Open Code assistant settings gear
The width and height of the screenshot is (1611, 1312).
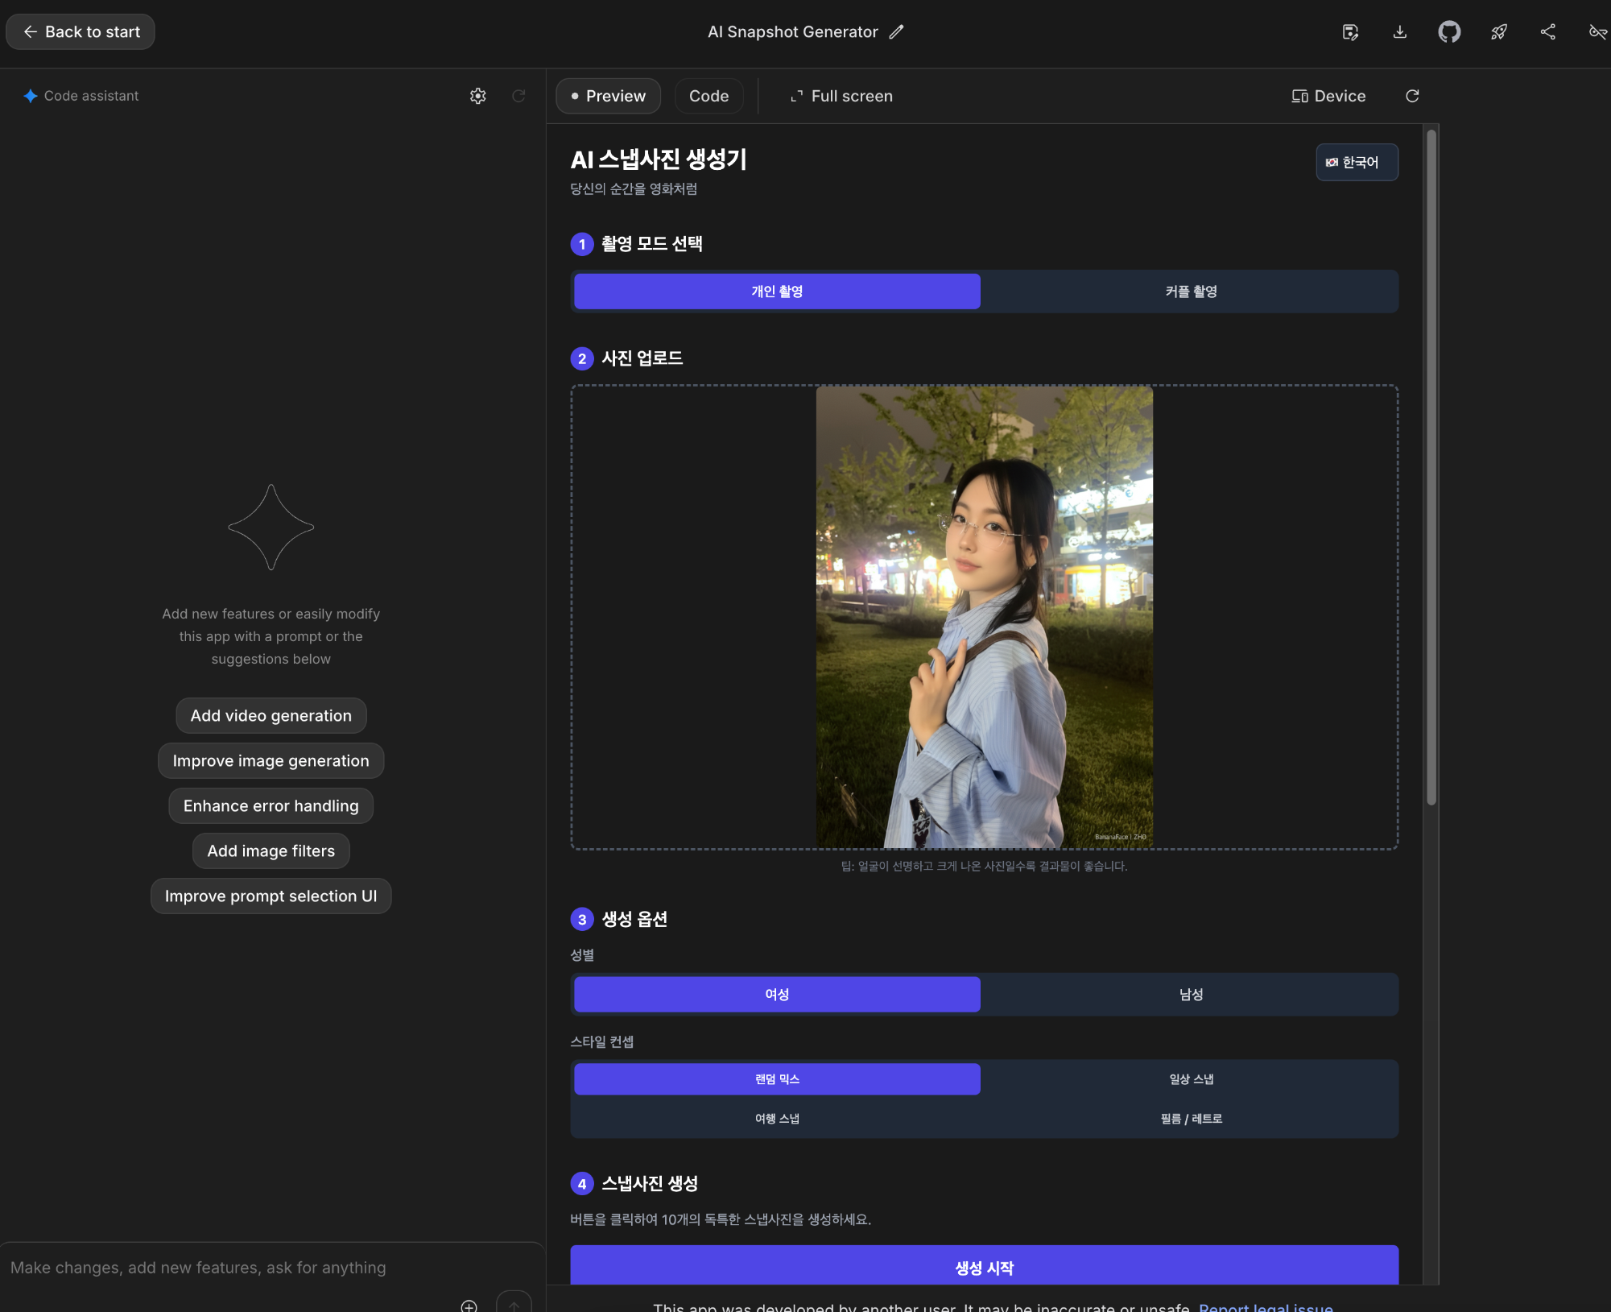tap(478, 96)
